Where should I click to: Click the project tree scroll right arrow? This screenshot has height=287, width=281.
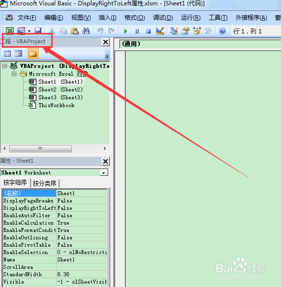pos(105,148)
